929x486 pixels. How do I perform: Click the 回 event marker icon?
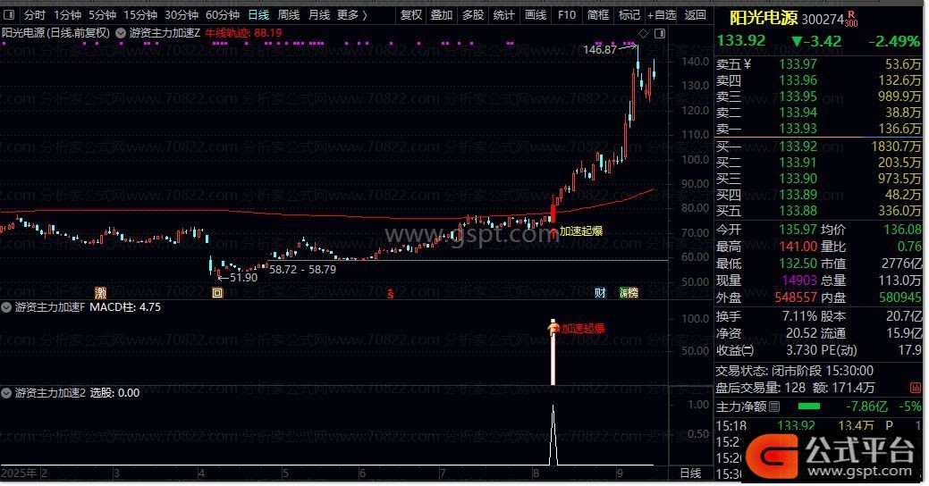[217, 293]
